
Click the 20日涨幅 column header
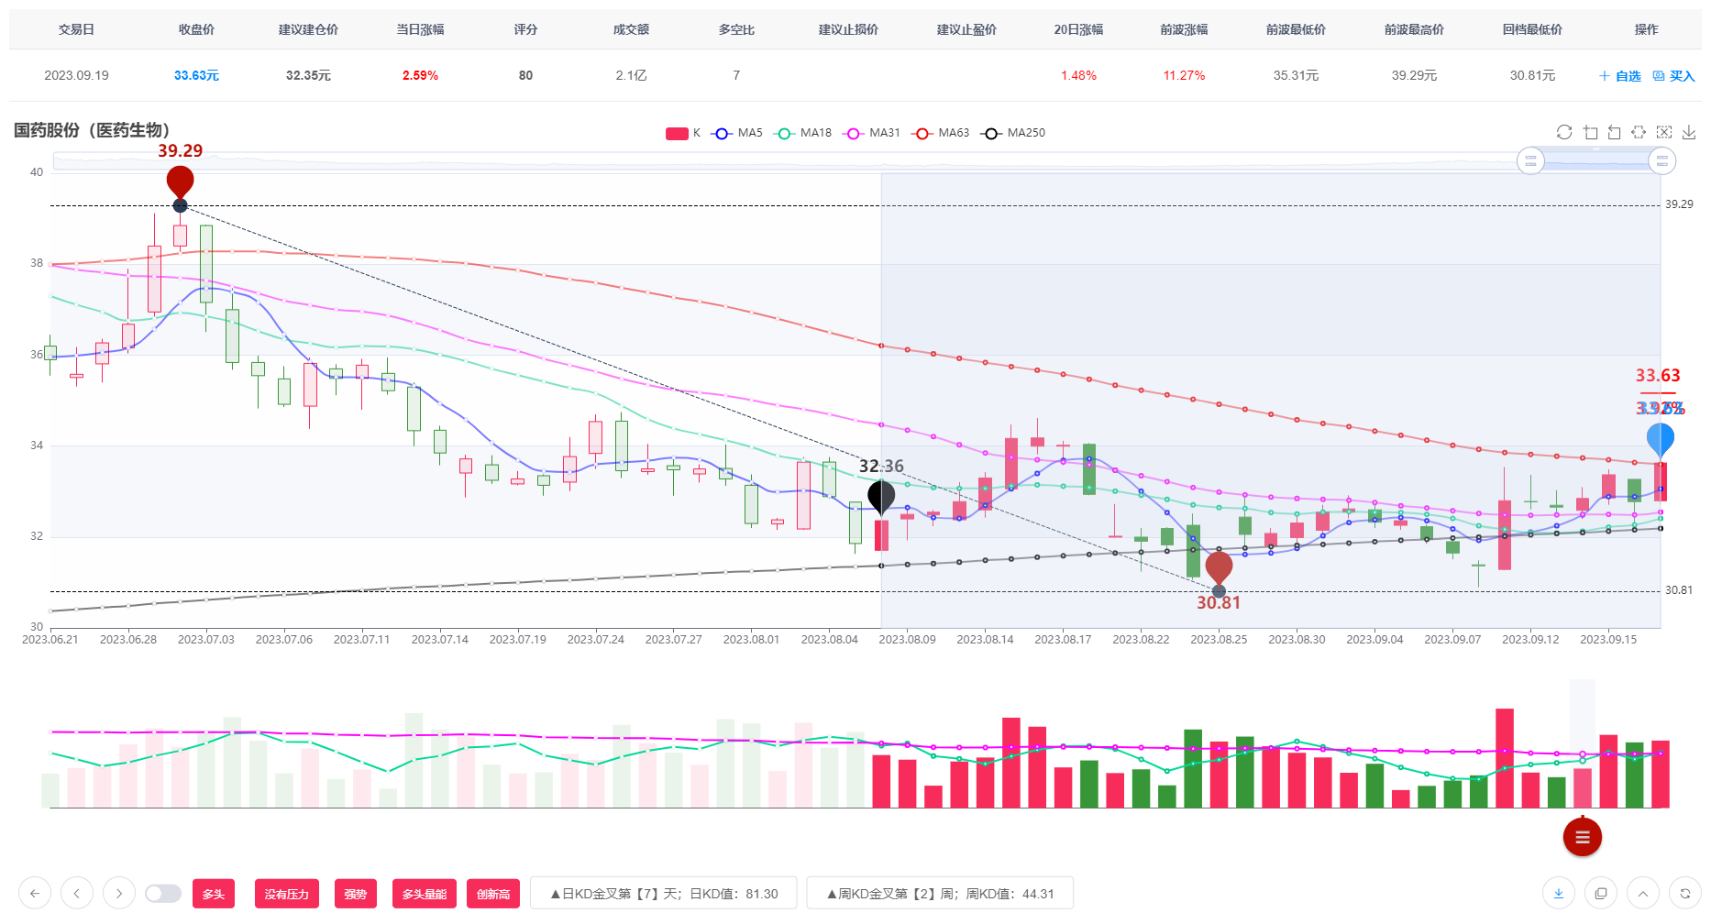click(x=1078, y=29)
